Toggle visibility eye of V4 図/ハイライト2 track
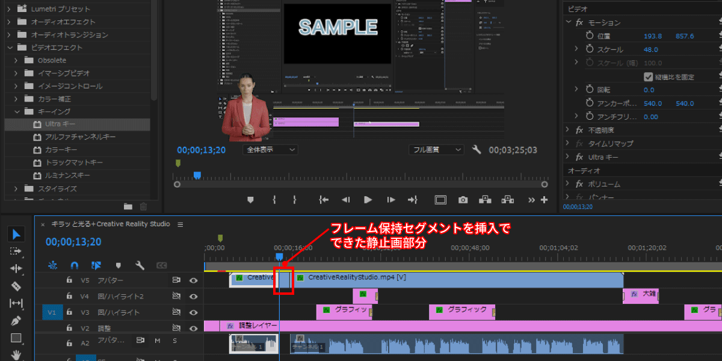Viewport: 722px width, 361px height. [194, 297]
